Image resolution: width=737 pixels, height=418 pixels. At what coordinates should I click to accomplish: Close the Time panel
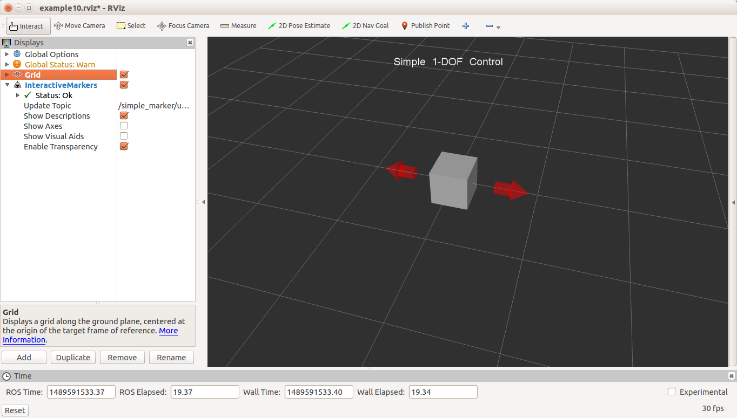732,376
